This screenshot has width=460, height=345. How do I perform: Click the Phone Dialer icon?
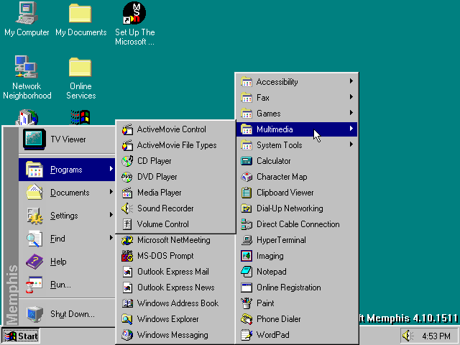tap(247, 319)
